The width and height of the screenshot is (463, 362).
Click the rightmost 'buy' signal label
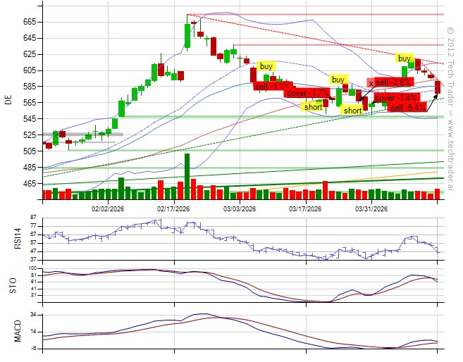pos(404,58)
